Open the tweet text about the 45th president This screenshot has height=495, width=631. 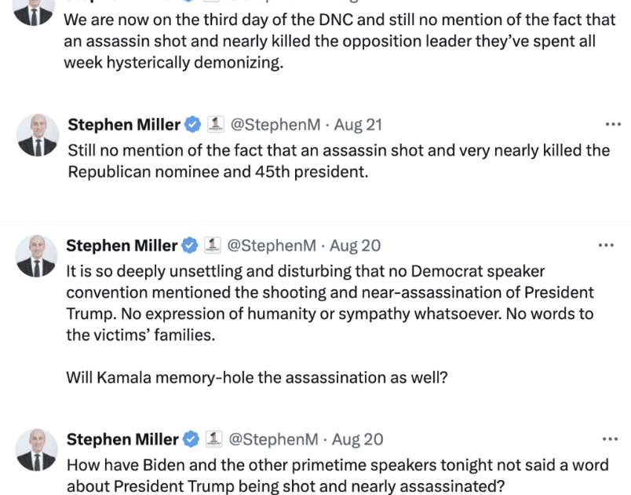click(x=337, y=160)
